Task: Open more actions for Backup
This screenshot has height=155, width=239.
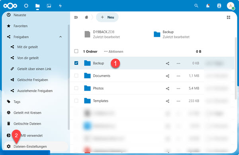Action: [178, 63]
